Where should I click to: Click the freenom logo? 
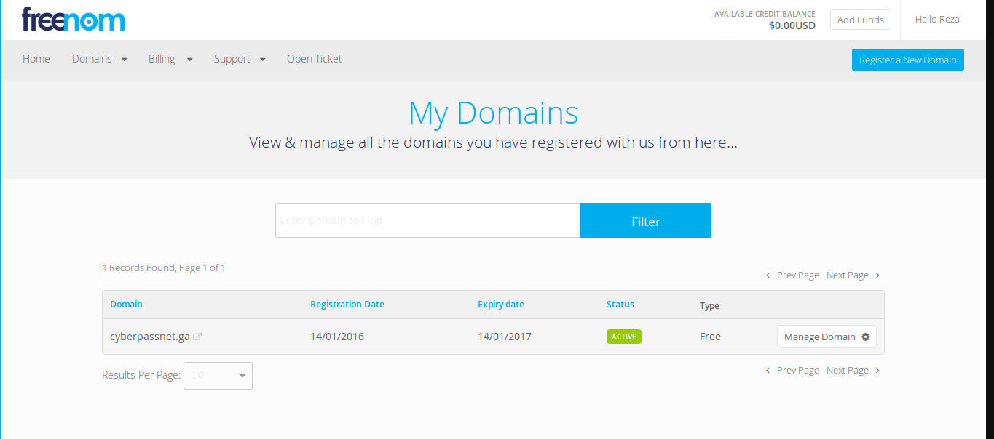74,20
